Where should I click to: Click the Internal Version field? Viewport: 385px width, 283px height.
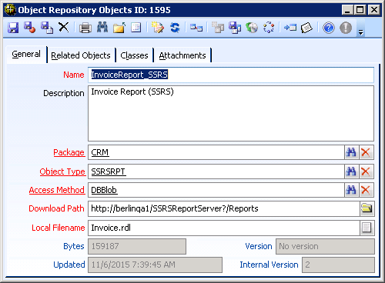click(338, 265)
